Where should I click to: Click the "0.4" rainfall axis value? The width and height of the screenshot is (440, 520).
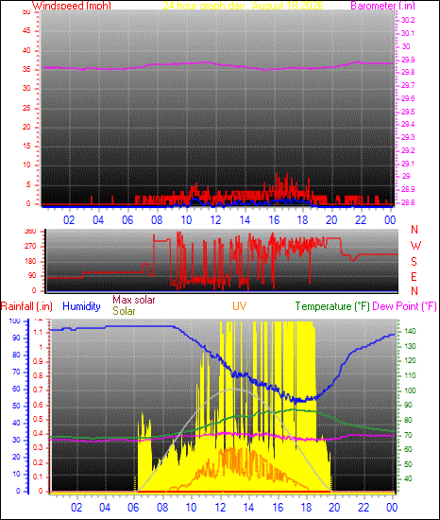[x=38, y=433]
